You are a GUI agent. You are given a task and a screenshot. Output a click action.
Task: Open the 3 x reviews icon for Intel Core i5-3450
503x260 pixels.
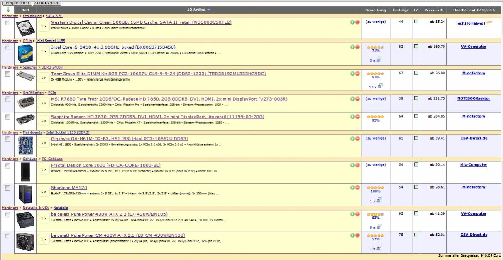(380, 60)
